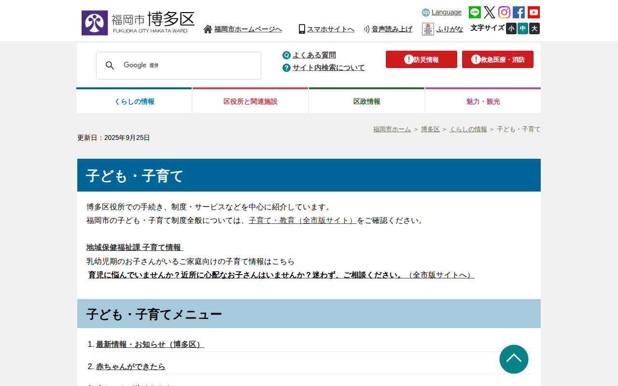
Task: Open サイト内検索について link
Action: pos(329,68)
